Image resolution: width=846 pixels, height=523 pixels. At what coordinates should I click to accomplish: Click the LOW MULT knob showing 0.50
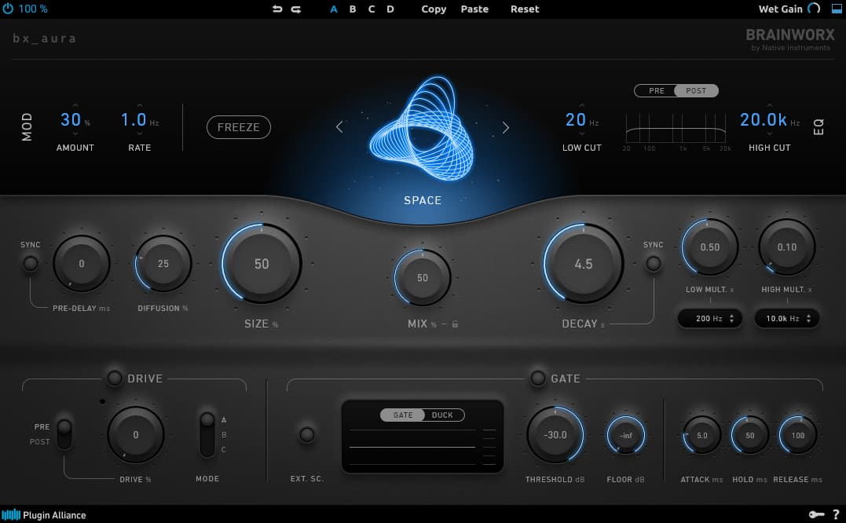click(710, 247)
